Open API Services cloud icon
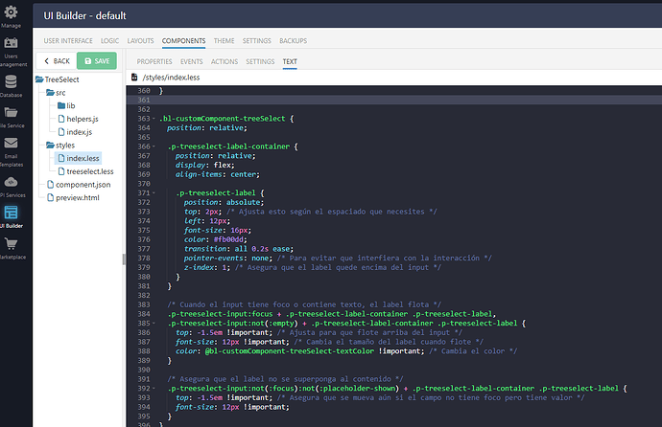 [x=11, y=182]
